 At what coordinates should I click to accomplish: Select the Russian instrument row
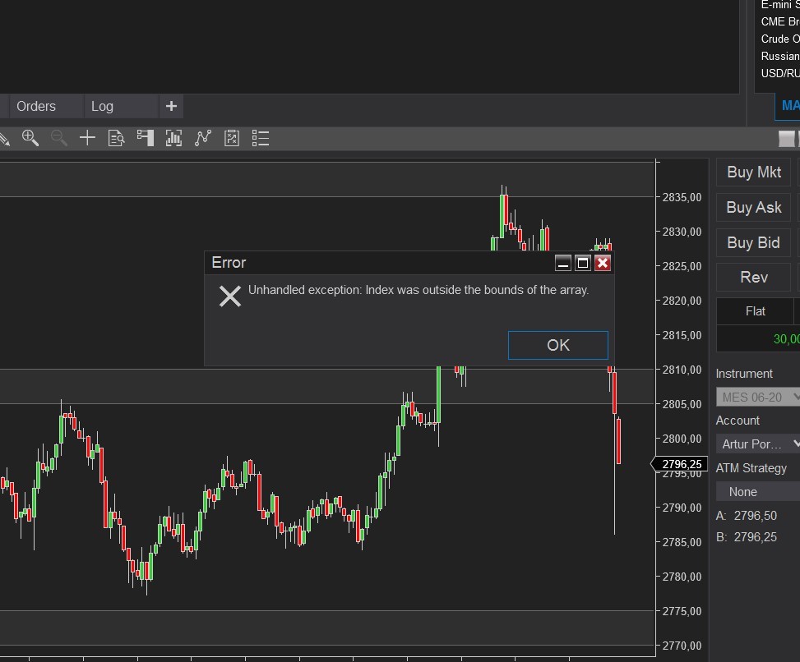coord(780,56)
